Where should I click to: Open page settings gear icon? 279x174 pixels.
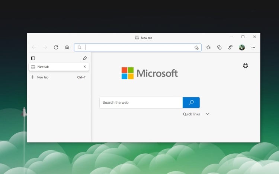(x=246, y=66)
